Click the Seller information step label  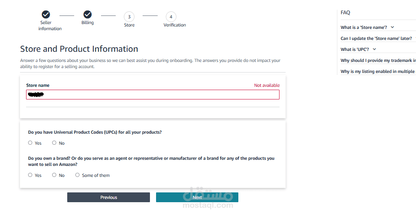[x=50, y=26]
